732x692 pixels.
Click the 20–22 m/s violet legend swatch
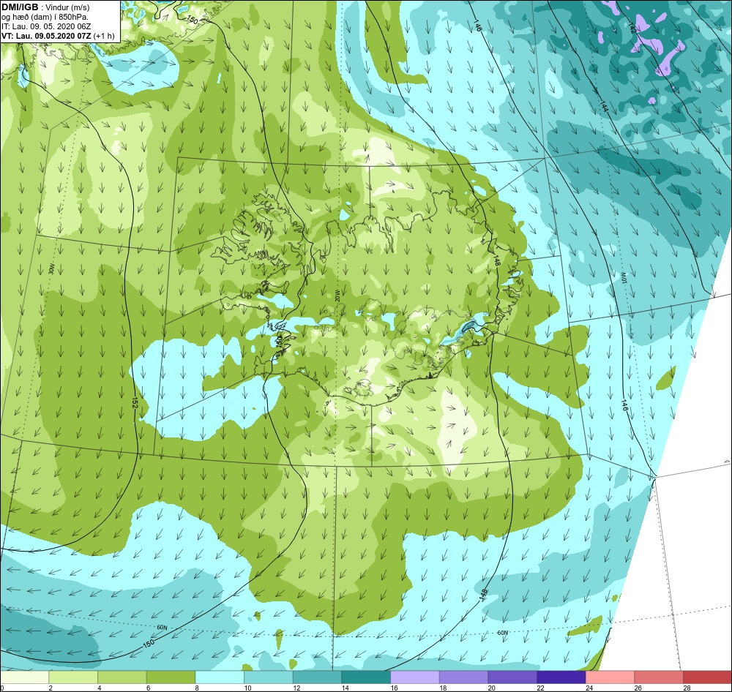click(512, 677)
